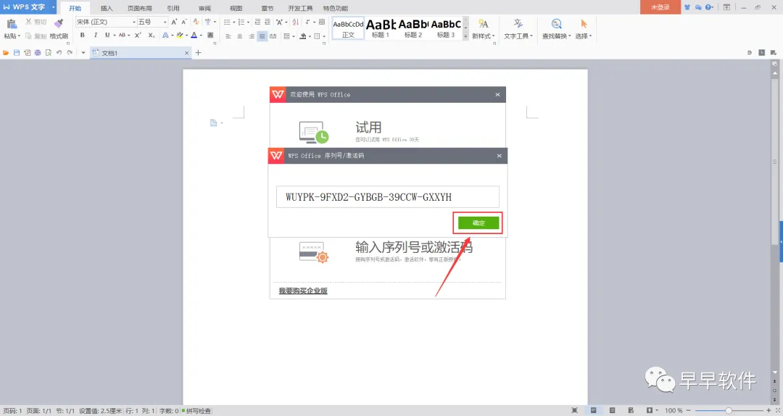This screenshot has height=416, width=783.
Task: Align text right via the ribbon icon
Action: [251, 36]
